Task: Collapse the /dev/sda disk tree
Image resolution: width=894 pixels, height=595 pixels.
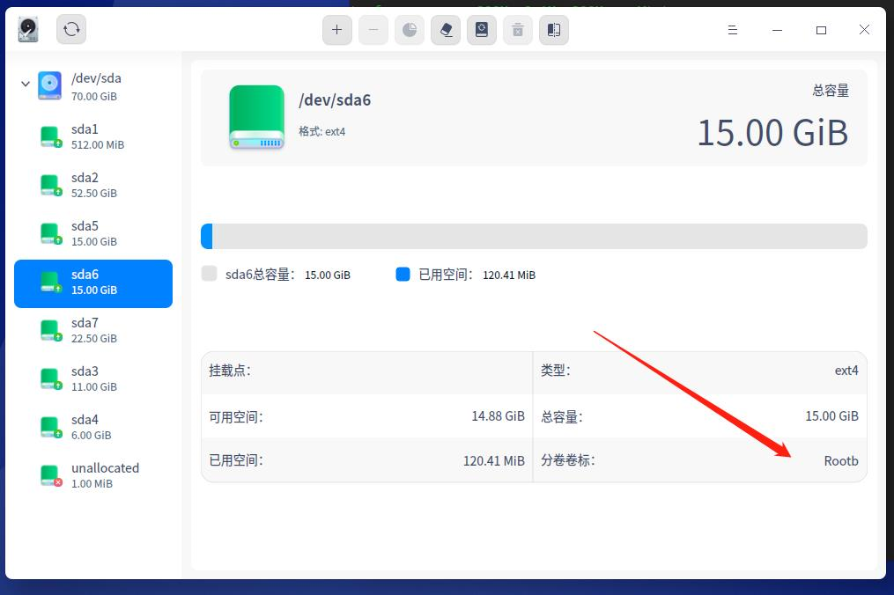Action: 25,84
